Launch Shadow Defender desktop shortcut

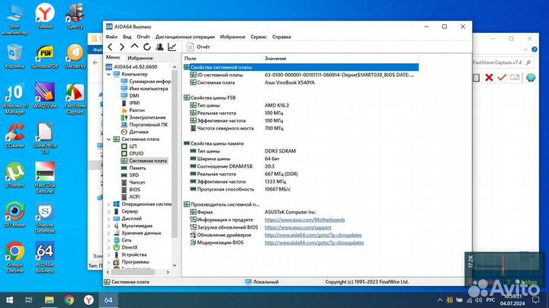[45, 218]
